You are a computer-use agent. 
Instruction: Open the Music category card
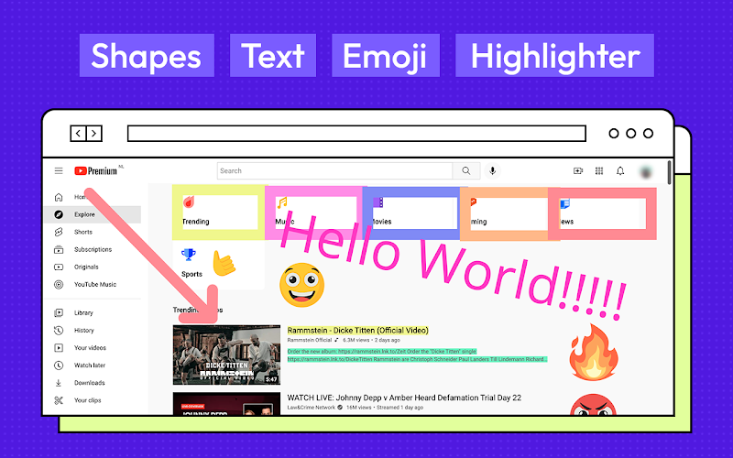coord(315,213)
